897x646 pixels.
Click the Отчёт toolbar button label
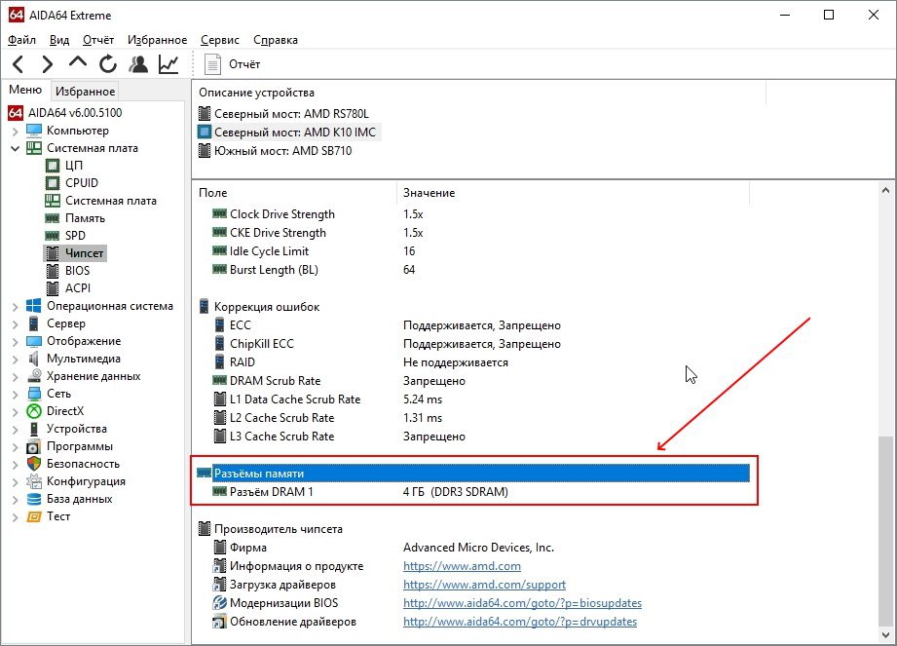click(x=244, y=64)
